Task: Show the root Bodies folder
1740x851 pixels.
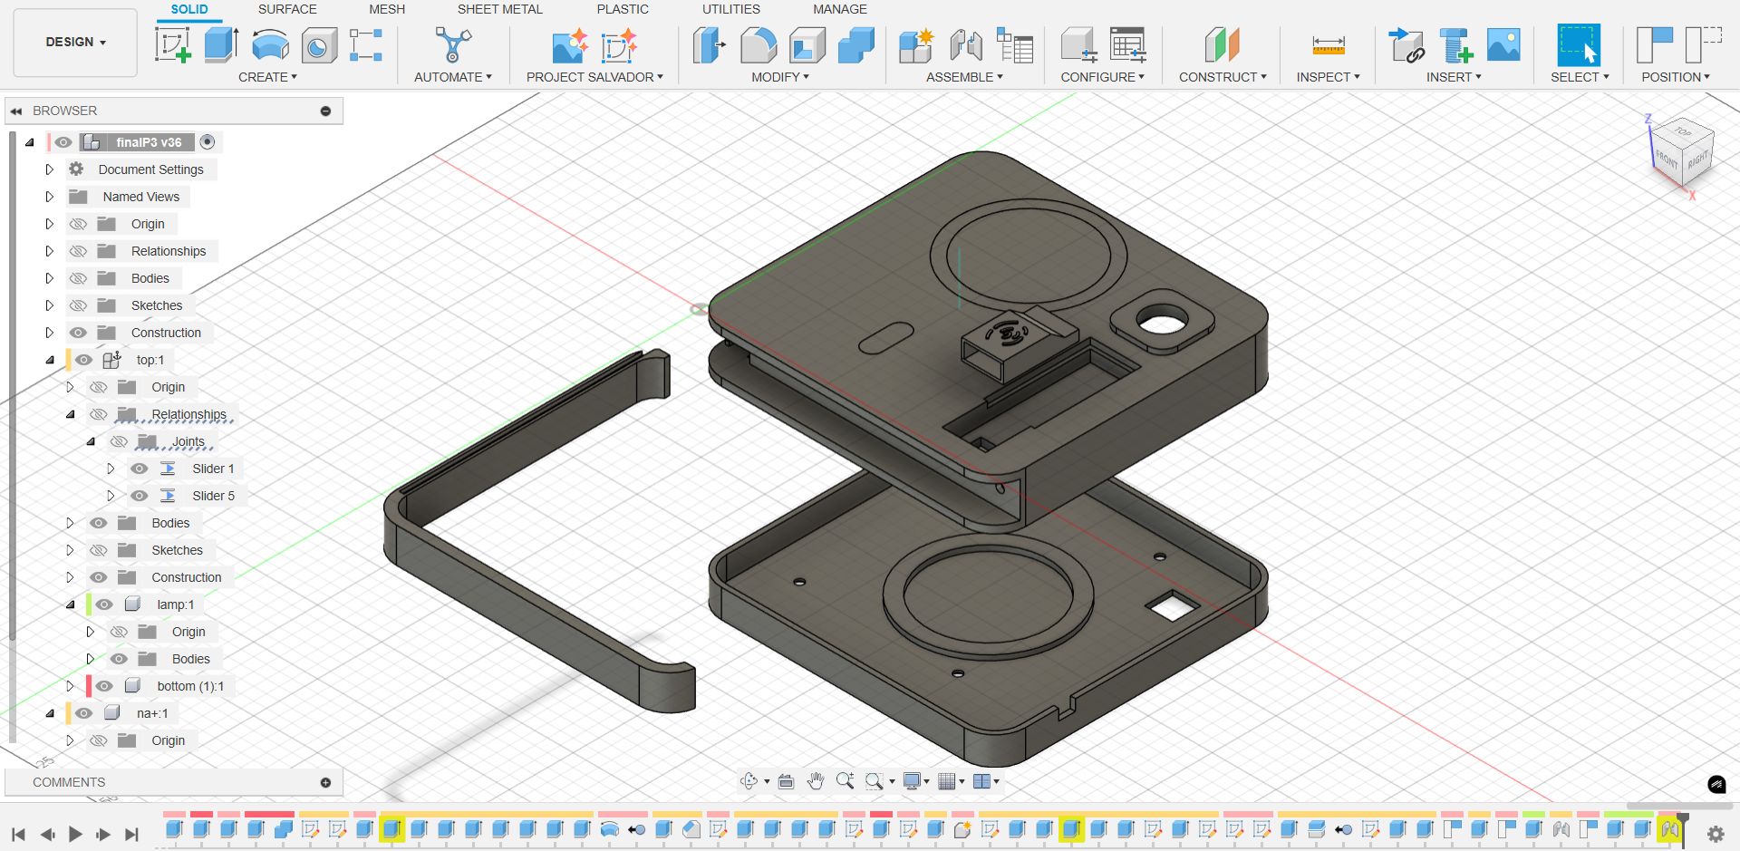Action: [x=79, y=278]
